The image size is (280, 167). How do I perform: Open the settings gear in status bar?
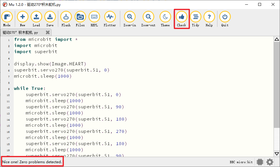[x=270, y=162]
